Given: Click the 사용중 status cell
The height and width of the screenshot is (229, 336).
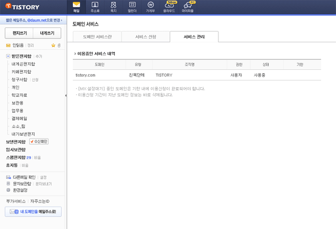Looking at the screenshot, I should (259, 75).
